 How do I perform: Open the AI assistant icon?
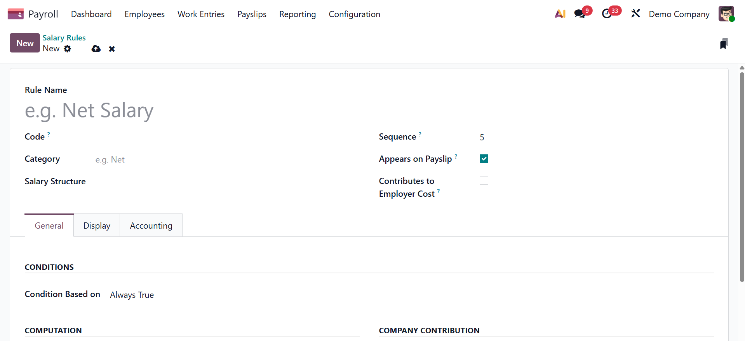(560, 14)
